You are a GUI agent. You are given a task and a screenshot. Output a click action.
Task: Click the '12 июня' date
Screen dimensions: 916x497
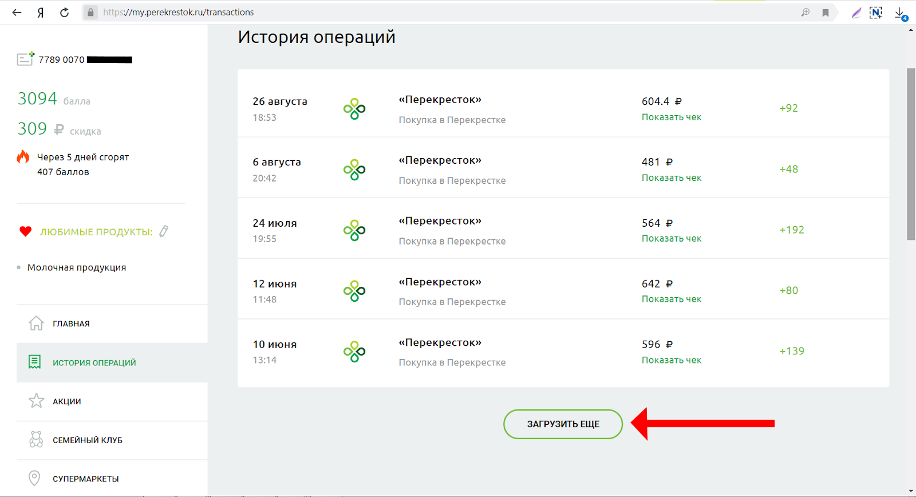coord(275,284)
